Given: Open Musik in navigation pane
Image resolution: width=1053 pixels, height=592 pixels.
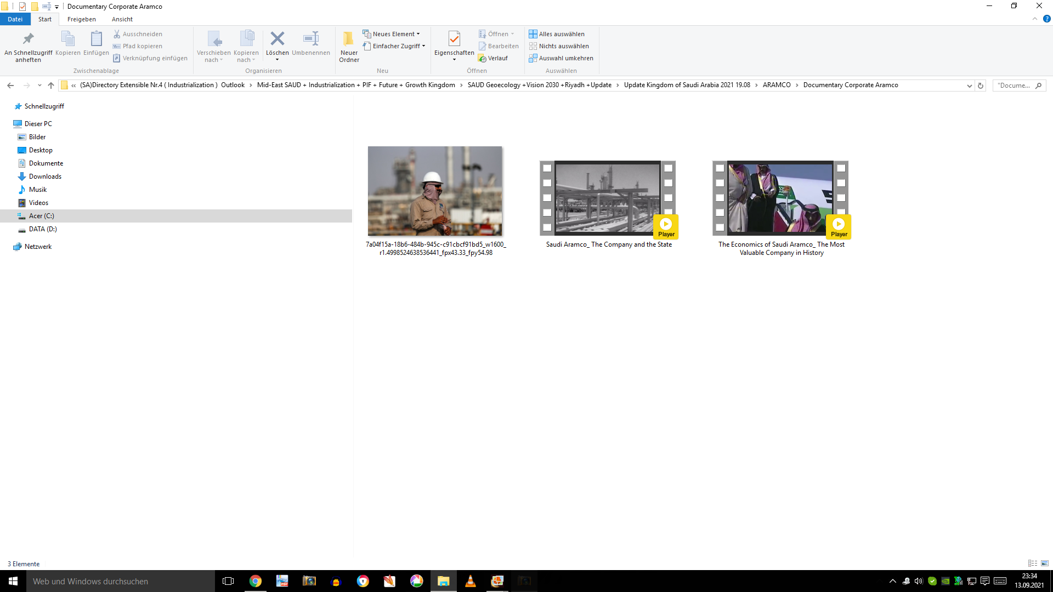Looking at the screenshot, I should 38,190.
